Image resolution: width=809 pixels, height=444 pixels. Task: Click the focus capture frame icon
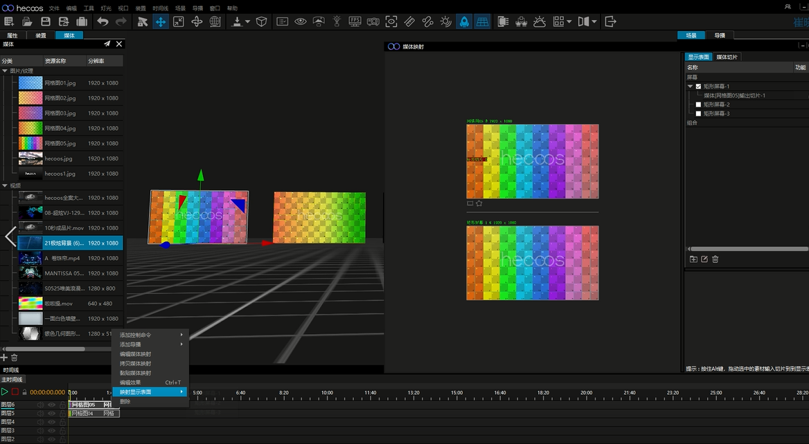tap(391, 21)
